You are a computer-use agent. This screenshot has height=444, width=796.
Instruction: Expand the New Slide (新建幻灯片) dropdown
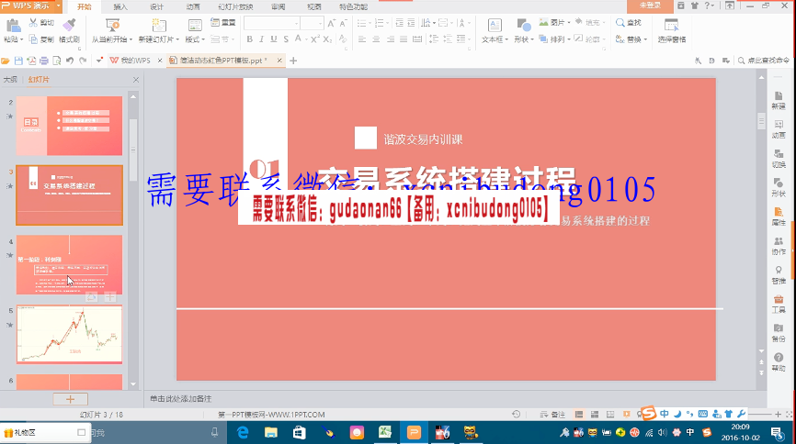click(156, 39)
